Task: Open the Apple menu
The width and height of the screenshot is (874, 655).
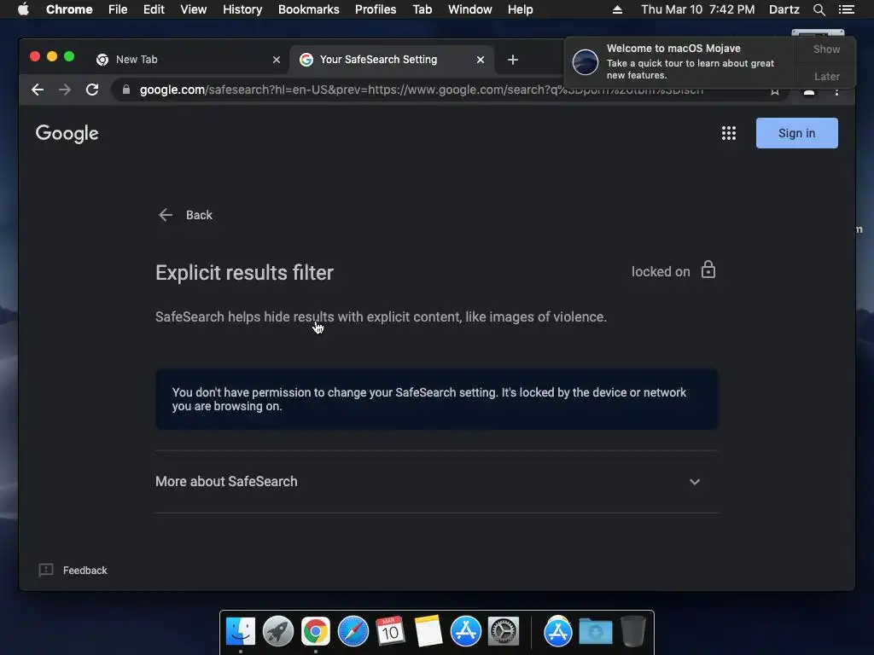Action: (x=23, y=9)
